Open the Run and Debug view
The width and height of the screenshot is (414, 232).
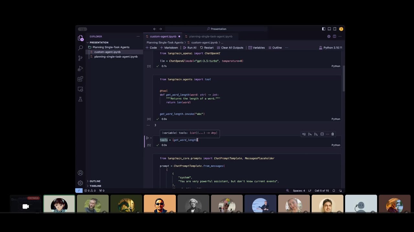81,69
